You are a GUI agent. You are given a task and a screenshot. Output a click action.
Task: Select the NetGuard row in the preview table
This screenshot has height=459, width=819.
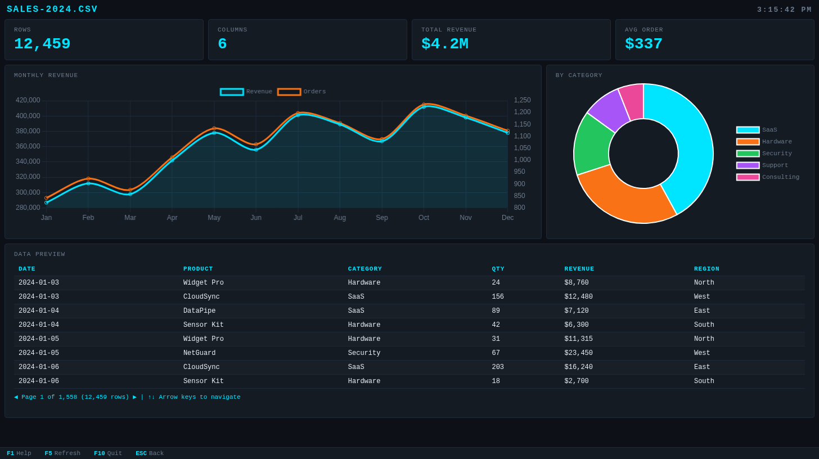click(x=394, y=353)
